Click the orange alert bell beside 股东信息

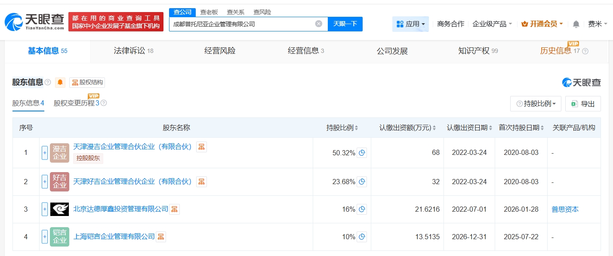click(x=60, y=83)
